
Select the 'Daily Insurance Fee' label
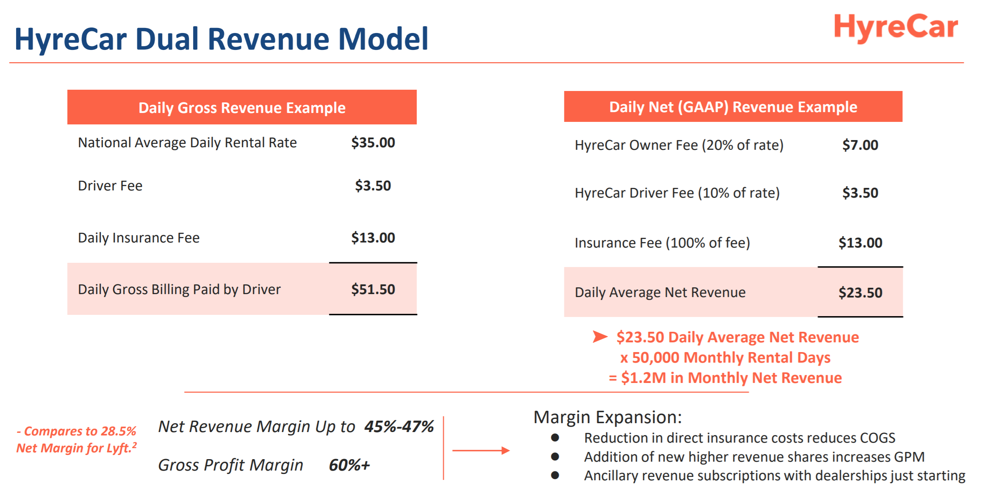click(138, 238)
